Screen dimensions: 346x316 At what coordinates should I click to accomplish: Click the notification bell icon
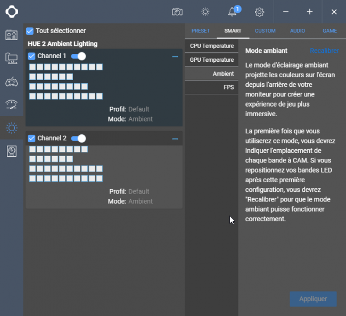tap(232, 12)
